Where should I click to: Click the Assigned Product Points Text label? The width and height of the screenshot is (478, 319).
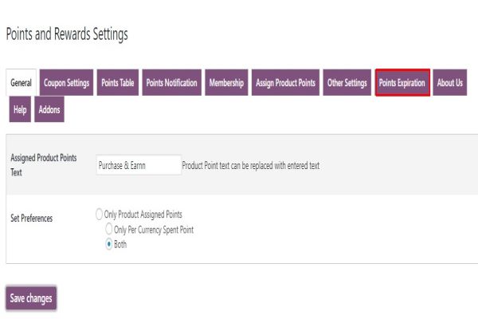click(x=44, y=164)
